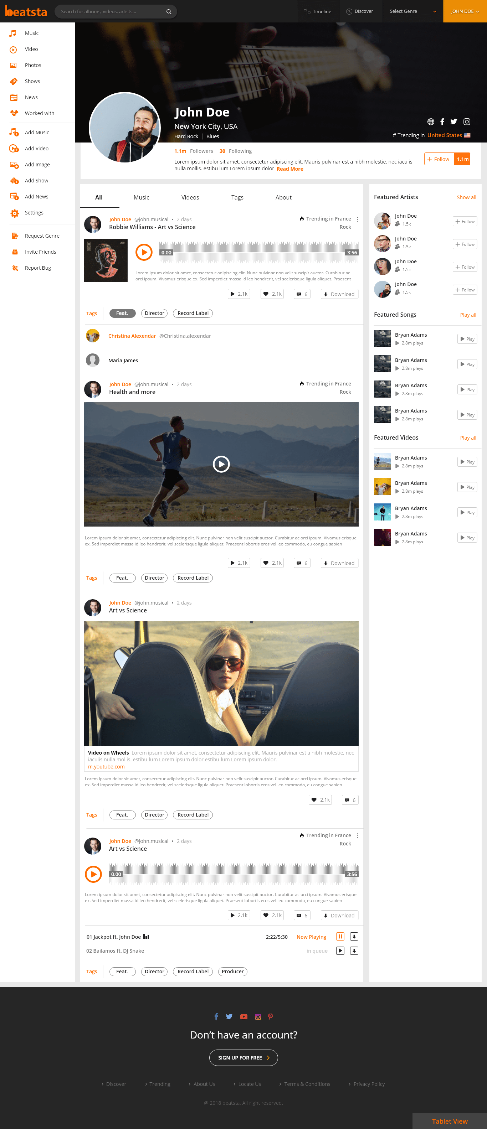Toggle the Feat. tag on Robbie Williams post
This screenshot has width=487, height=1129.
pyautogui.click(x=122, y=314)
